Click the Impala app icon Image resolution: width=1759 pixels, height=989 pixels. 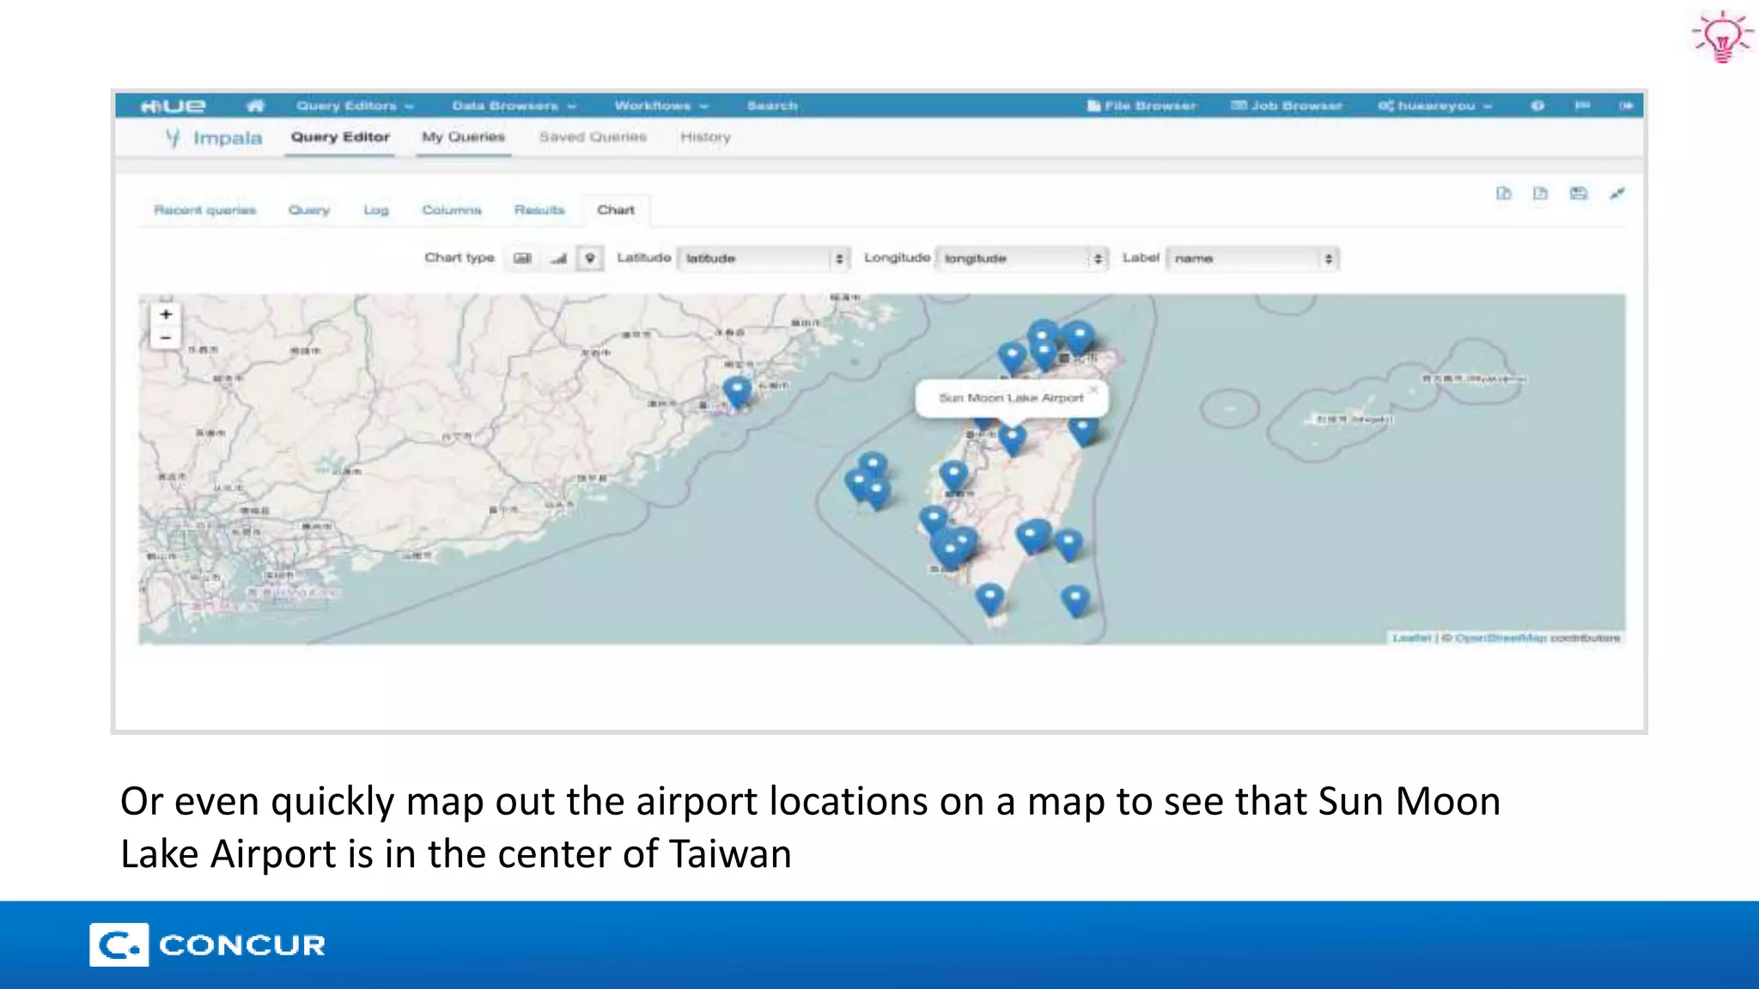[173, 137]
